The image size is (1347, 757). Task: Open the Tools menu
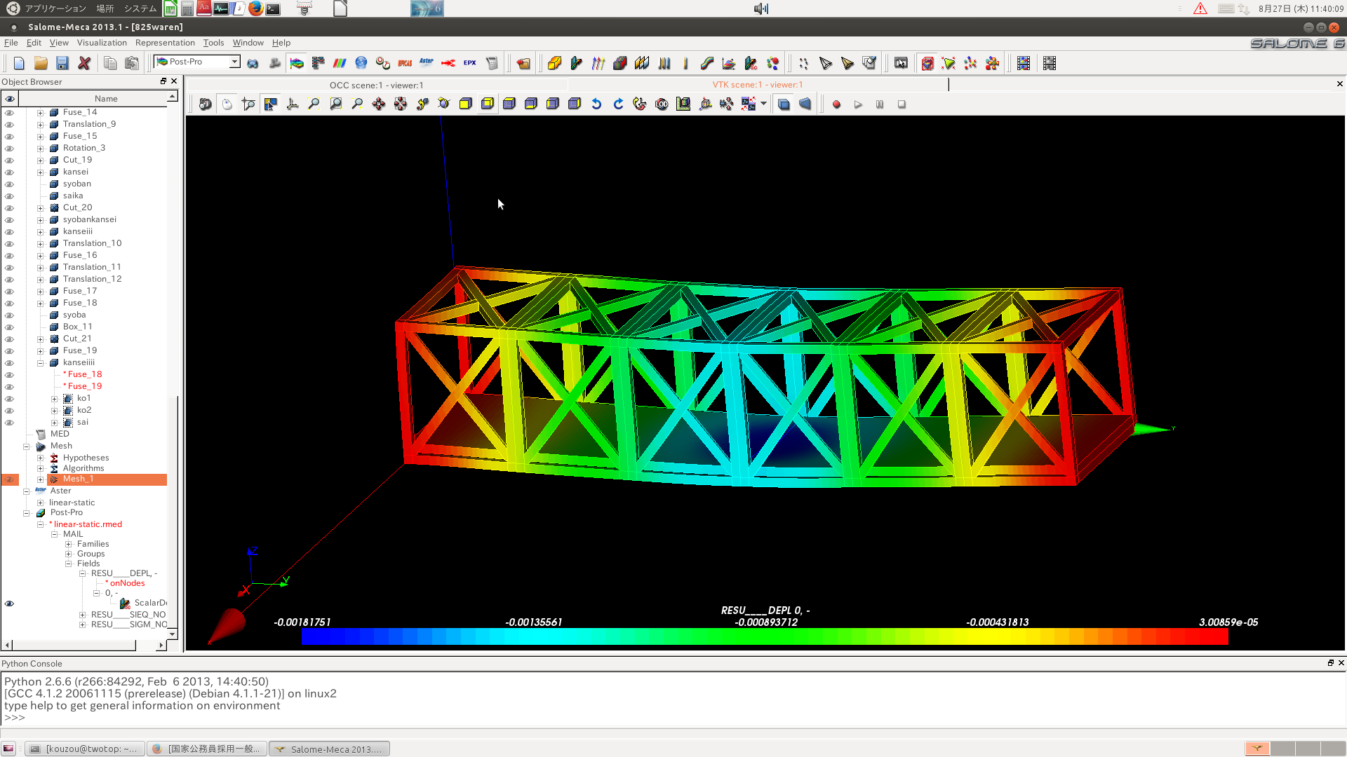tap(213, 43)
